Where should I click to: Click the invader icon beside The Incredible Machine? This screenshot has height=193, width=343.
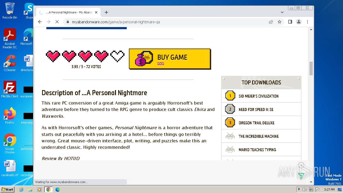coord(230,136)
